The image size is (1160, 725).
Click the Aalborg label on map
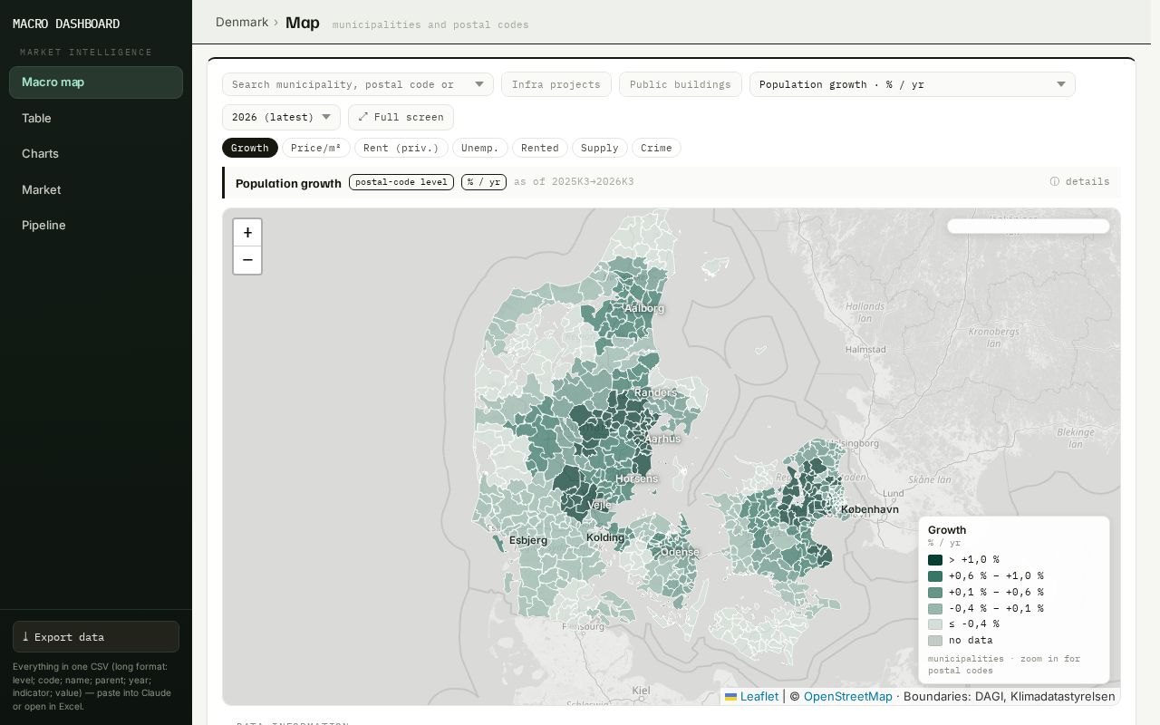(644, 308)
